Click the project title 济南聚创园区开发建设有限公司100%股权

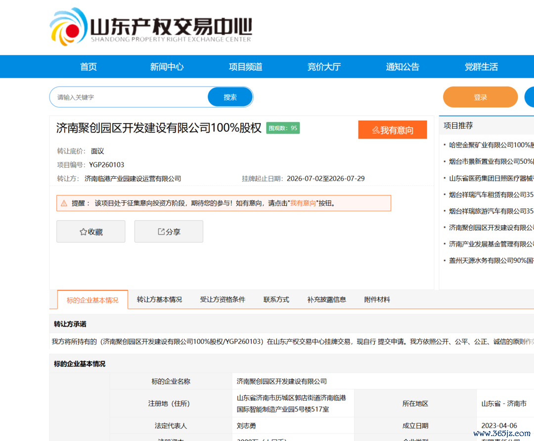(x=159, y=128)
